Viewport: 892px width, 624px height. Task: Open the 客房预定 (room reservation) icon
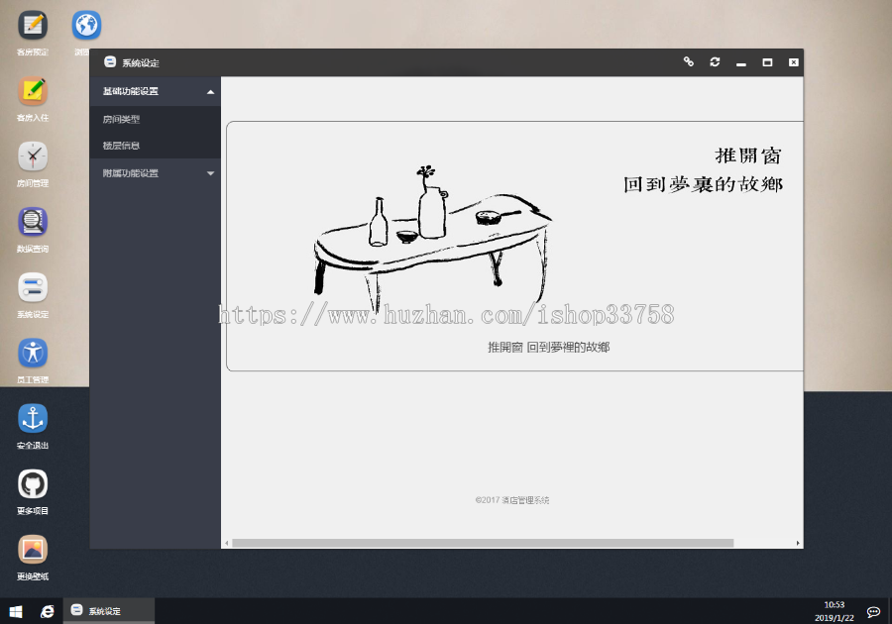pos(31,26)
